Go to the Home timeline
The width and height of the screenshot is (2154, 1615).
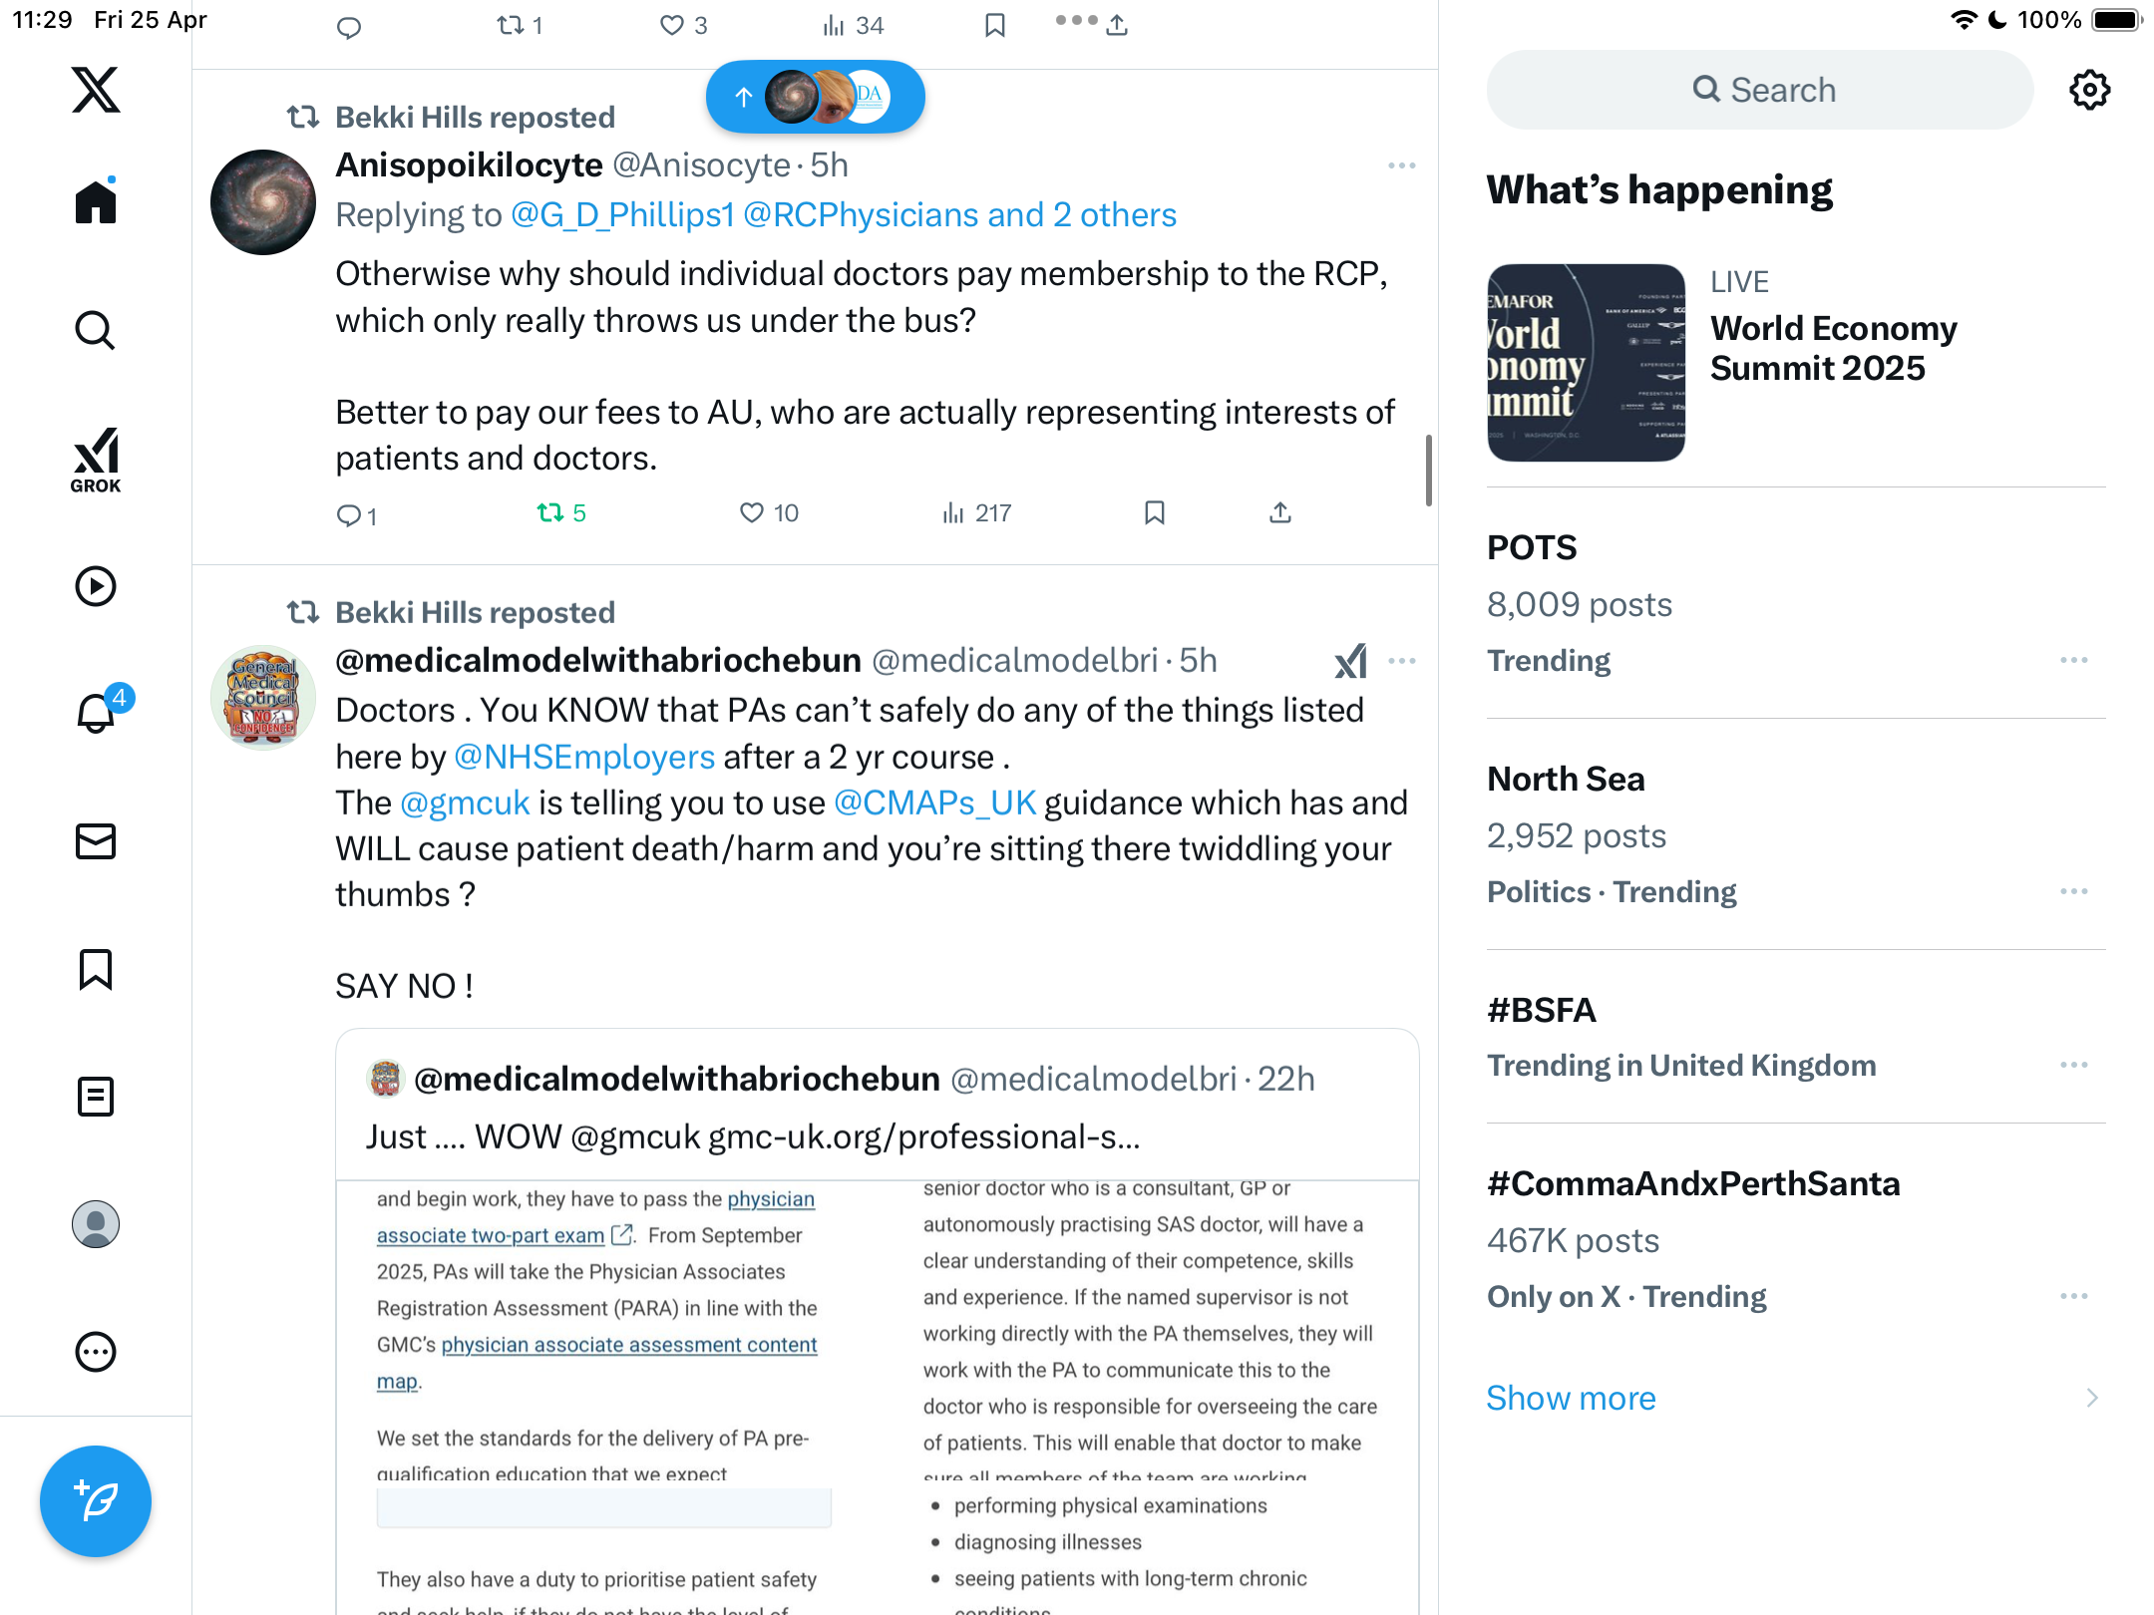[96, 201]
